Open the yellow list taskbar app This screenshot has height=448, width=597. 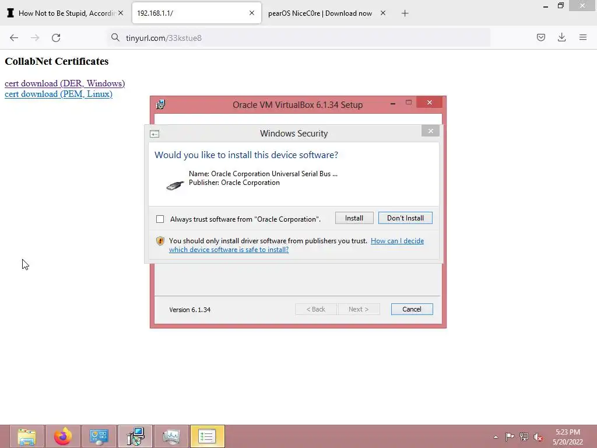click(208, 436)
